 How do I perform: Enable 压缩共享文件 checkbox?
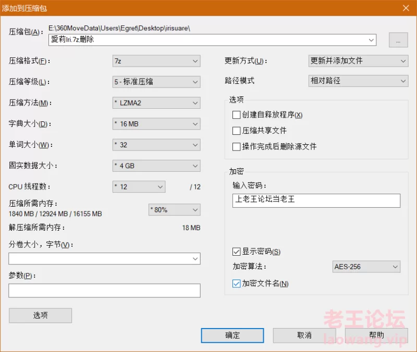[237, 131]
